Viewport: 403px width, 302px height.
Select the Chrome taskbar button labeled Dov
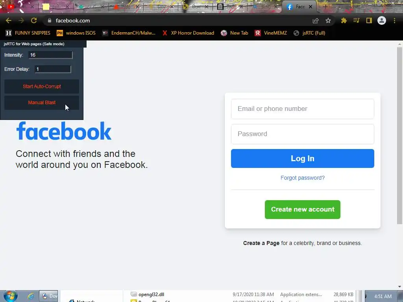click(48, 296)
